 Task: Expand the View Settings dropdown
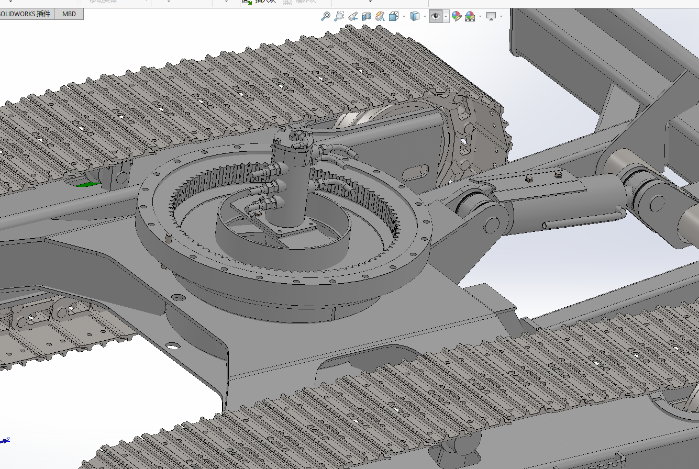(501, 16)
